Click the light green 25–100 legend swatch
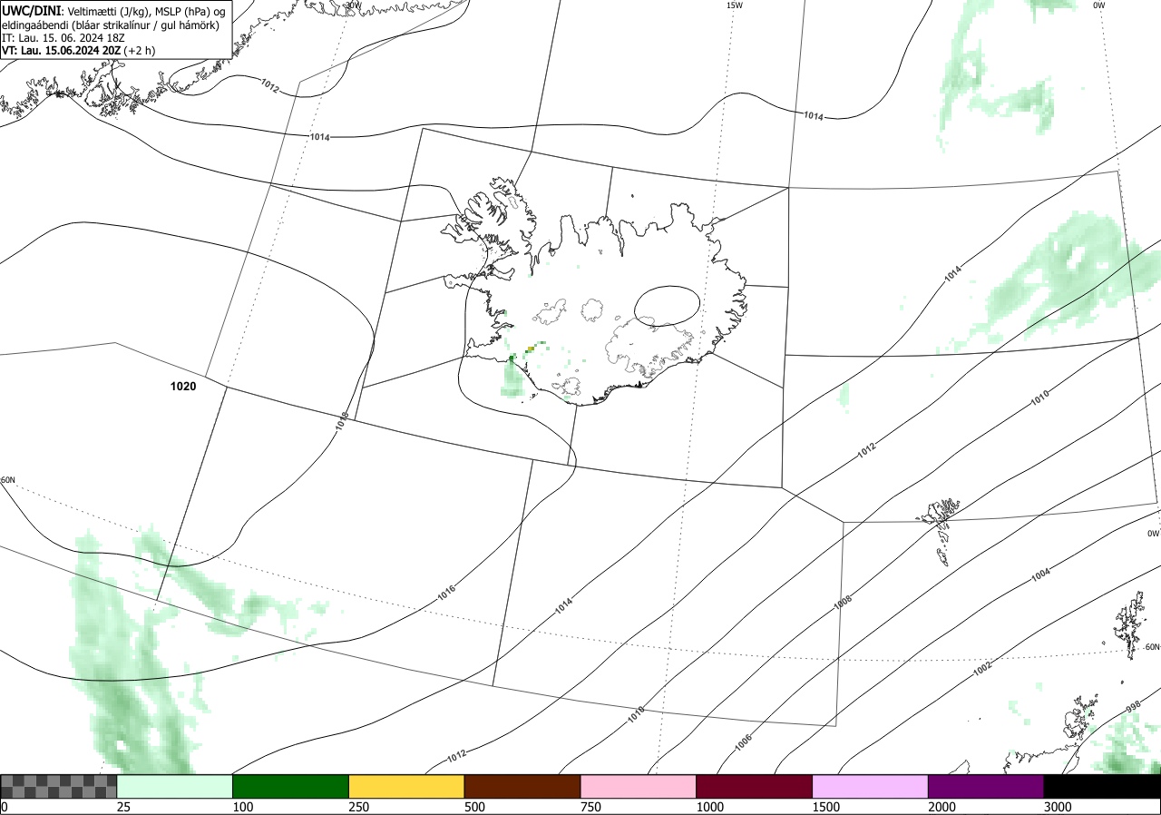 tap(174, 786)
